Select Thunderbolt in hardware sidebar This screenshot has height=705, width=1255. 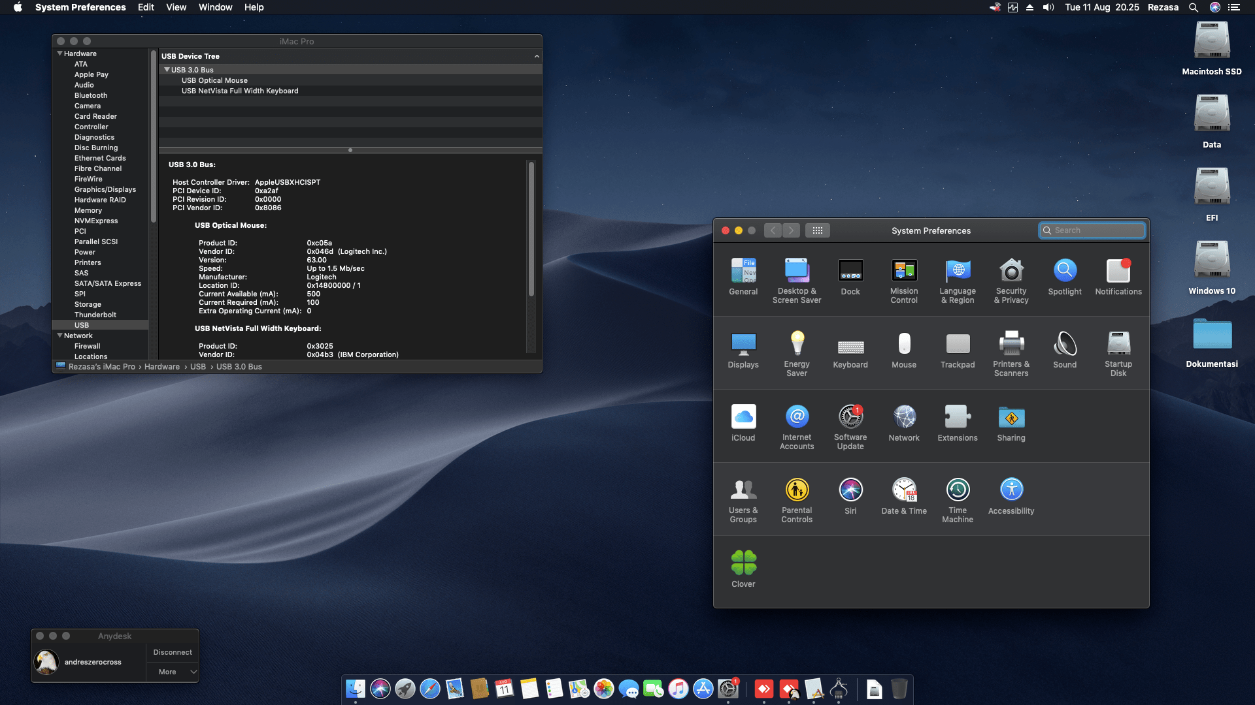tap(95, 315)
